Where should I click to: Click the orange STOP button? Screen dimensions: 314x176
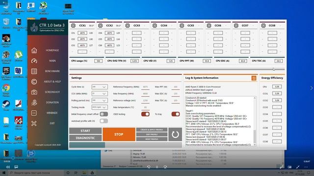point(119,134)
